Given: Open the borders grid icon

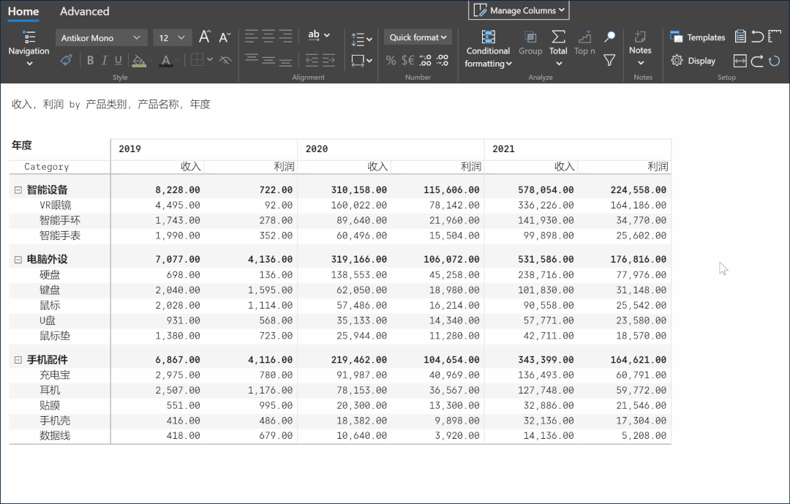Looking at the screenshot, I should tap(197, 60).
